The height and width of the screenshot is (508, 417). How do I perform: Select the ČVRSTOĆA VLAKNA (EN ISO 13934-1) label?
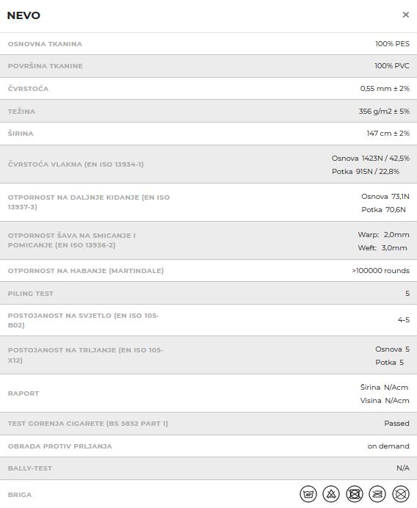pyautogui.click(x=76, y=164)
